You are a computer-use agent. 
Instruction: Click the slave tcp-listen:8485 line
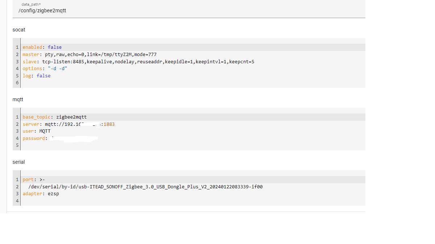point(138,62)
